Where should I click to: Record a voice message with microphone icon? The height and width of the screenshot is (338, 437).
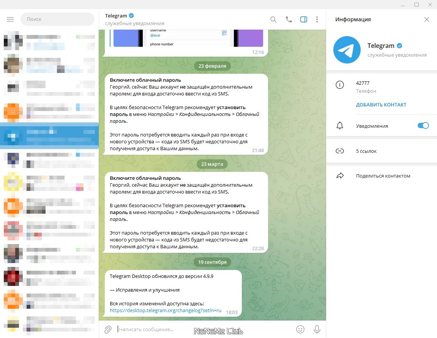pos(317,329)
